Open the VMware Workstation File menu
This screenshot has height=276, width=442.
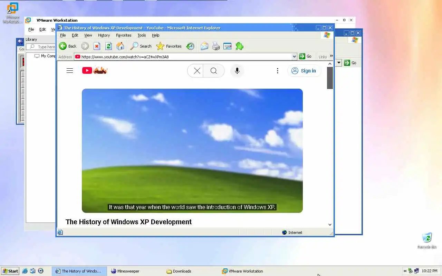click(31, 29)
